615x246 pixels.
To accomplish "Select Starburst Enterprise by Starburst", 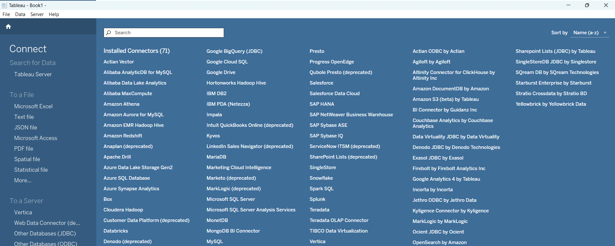I will pyautogui.click(x=554, y=83).
